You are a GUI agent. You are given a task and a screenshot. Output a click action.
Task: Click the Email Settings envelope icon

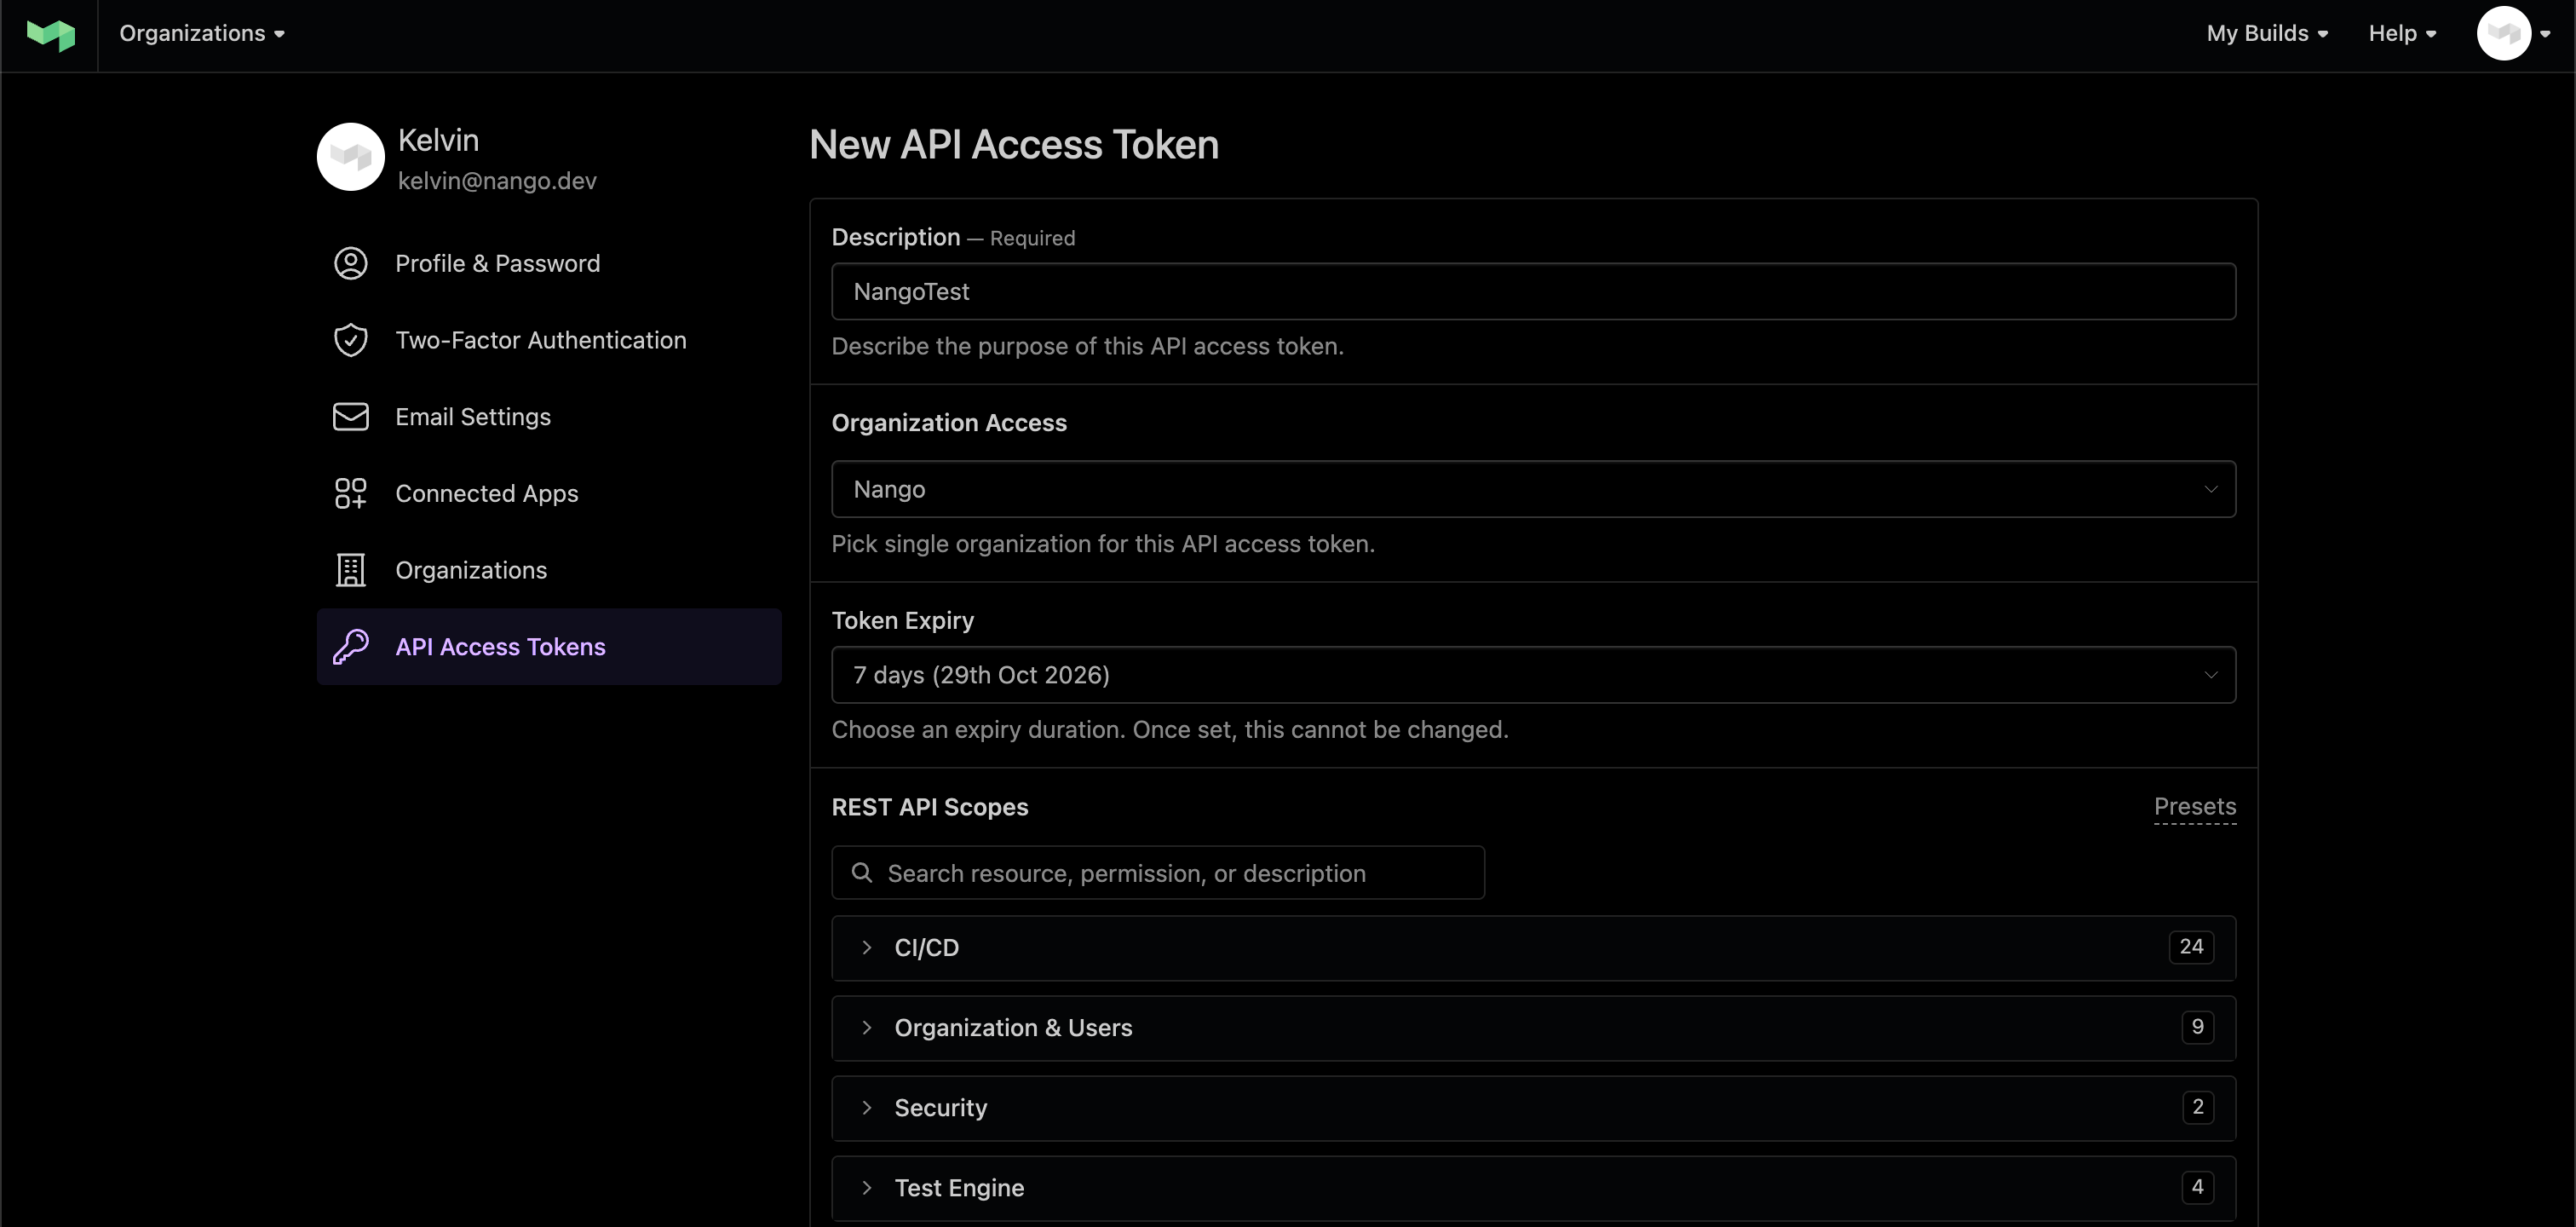coord(350,417)
